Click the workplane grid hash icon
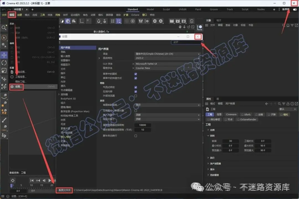Viewport: 299px width, 199px height. point(113,21)
